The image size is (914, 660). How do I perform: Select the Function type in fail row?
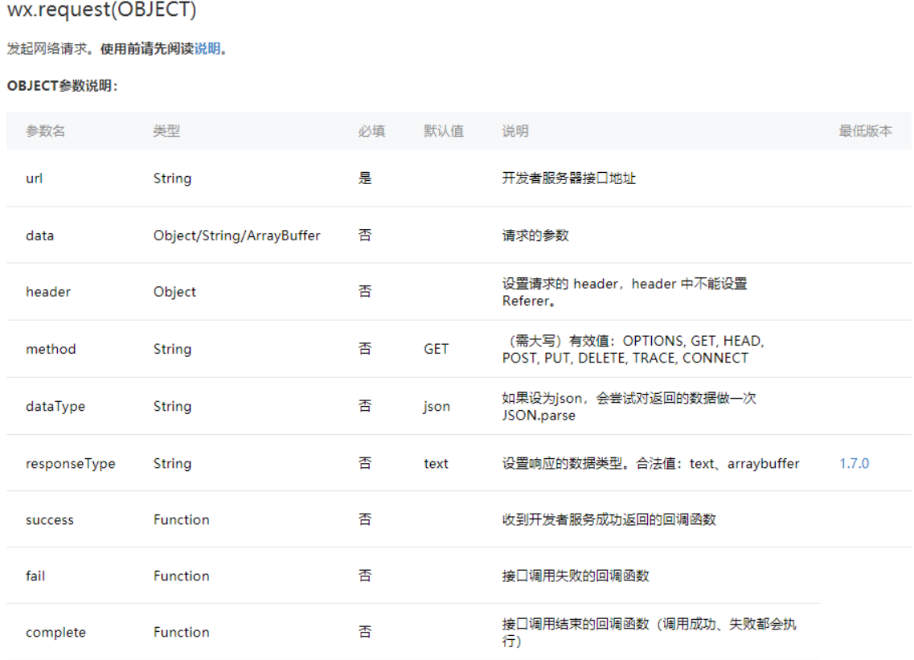tap(182, 576)
